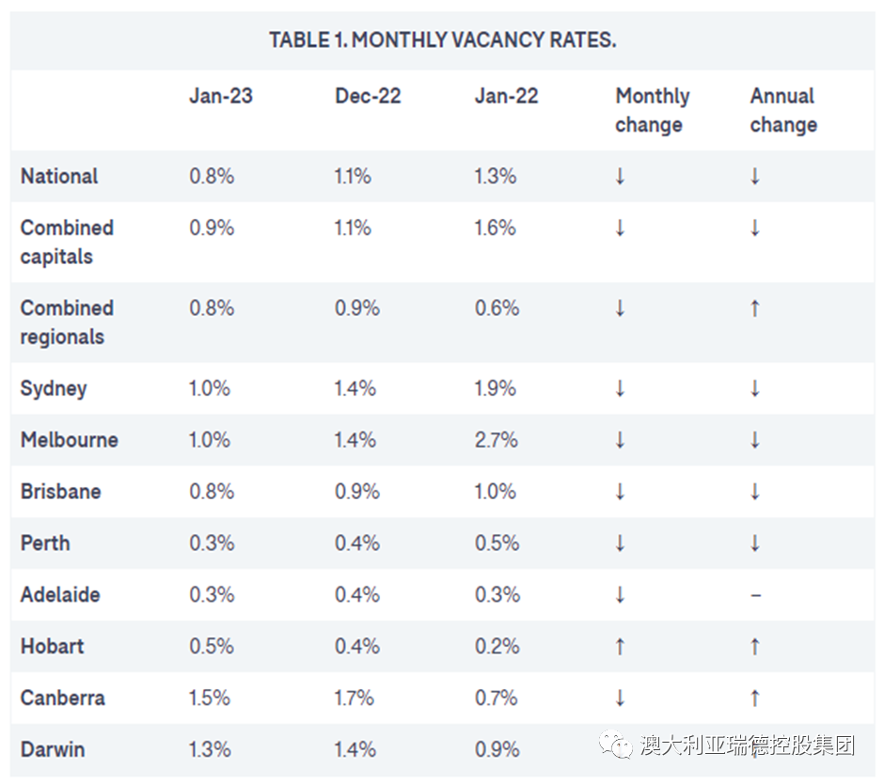884x784 pixels.
Task: Select the Combined capitals row label
Action: pos(67,242)
